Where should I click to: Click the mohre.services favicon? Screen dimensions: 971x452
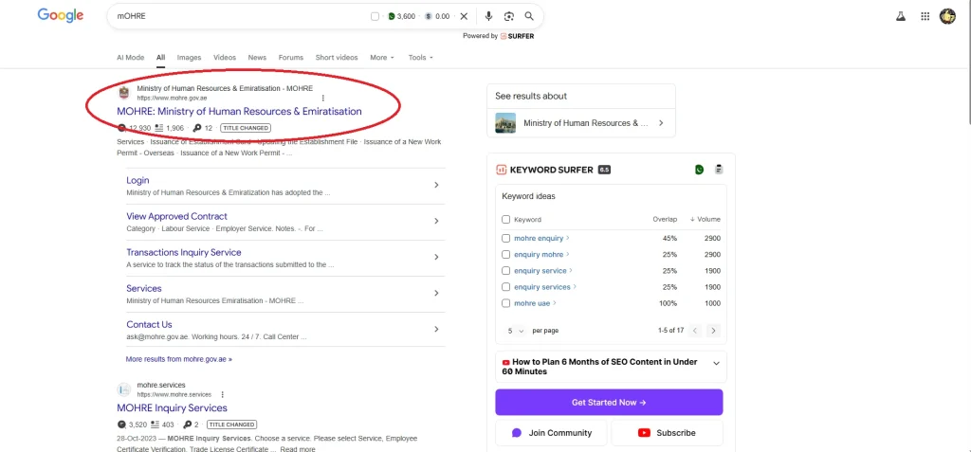[124, 389]
